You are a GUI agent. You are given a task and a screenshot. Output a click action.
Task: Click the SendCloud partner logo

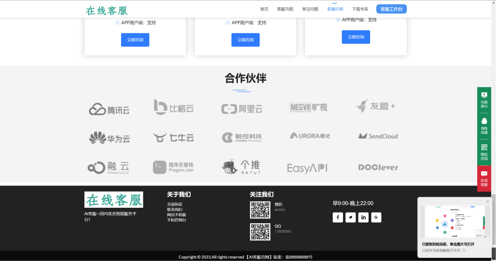tap(378, 136)
